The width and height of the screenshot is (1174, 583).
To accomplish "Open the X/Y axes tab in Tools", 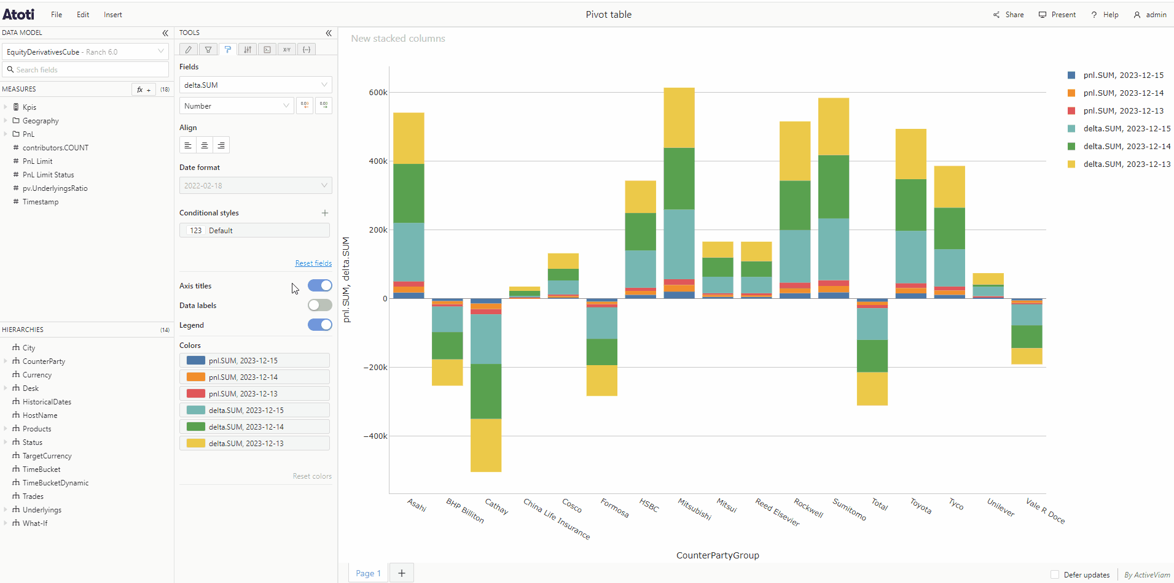I will coord(287,50).
